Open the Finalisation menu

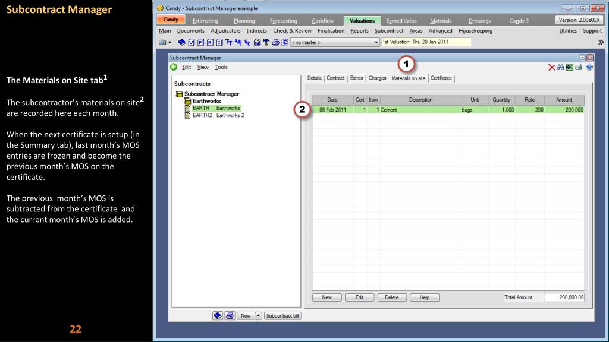click(x=331, y=31)
